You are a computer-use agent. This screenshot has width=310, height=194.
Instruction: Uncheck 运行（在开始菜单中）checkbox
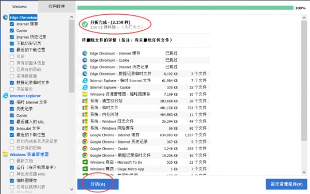click(12, 167)
